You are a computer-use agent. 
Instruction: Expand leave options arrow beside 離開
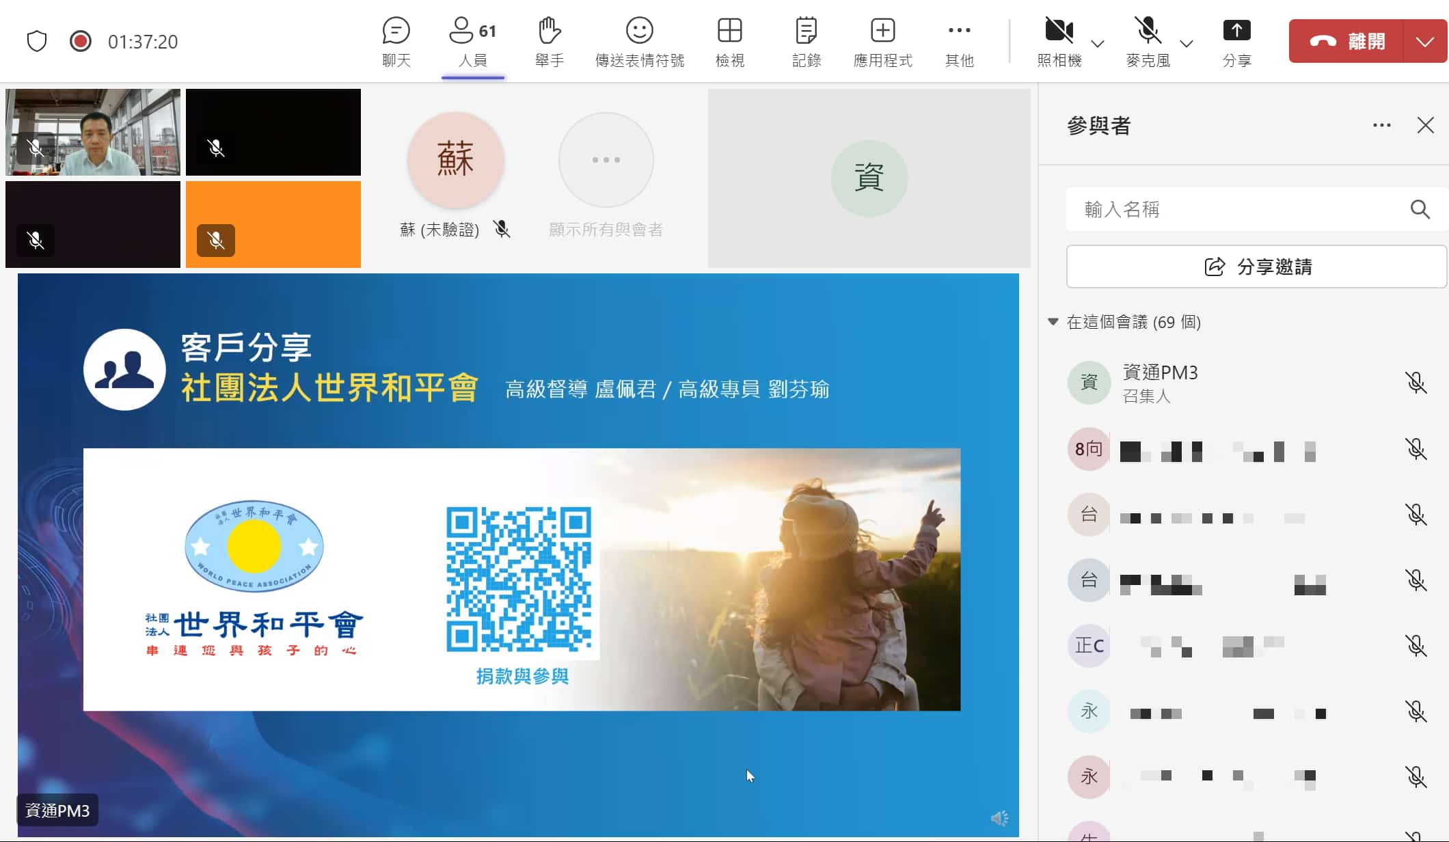pyautogui.click(x=1425, y=41)
